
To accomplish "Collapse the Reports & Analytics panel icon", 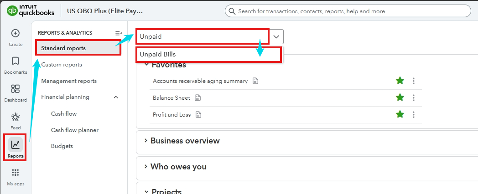I will pyautogui.click(x=118, y=33).
